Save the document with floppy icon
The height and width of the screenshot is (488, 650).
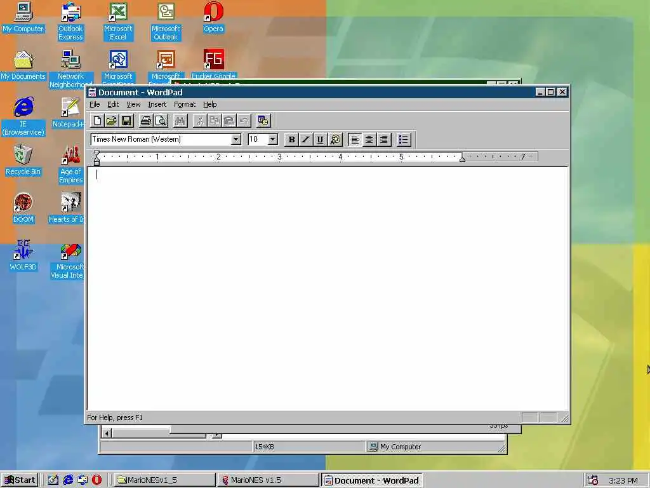coord(126,121)
